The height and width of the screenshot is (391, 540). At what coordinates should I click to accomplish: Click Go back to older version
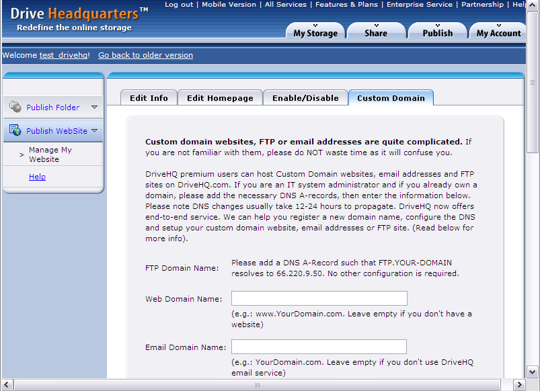(x=145, y=55)
